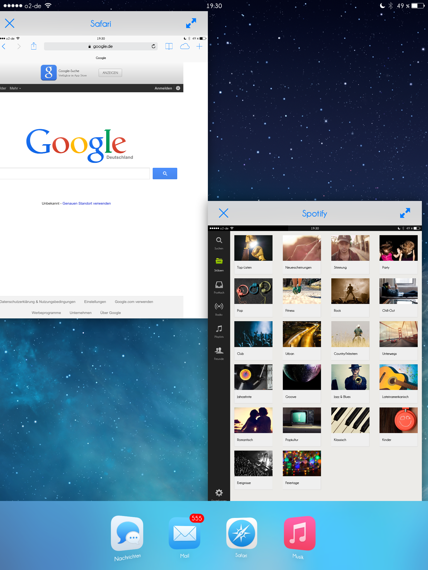Tap the bookmarks book icon in Safari

coord(169,46)
